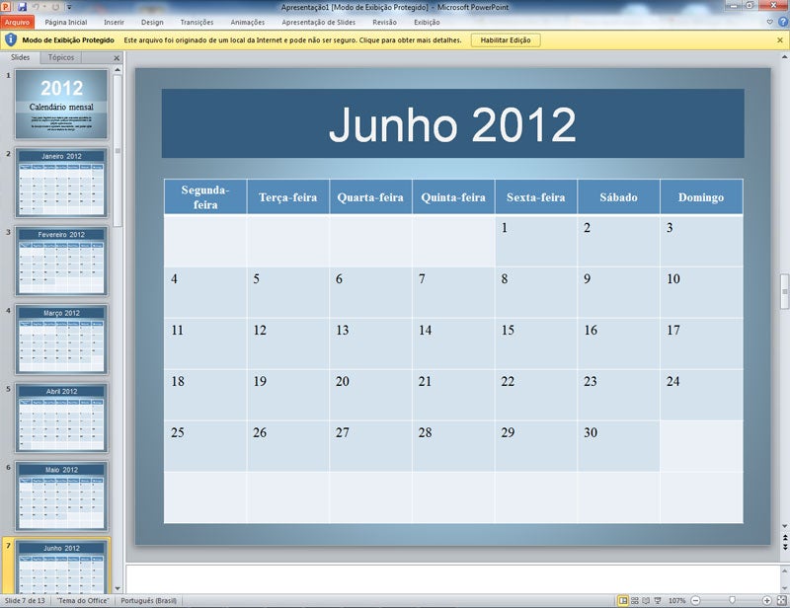Viewport: 790px width, 608px height.
Task: Switch to the Design ribbon tab
Action: tap(152, 22)
